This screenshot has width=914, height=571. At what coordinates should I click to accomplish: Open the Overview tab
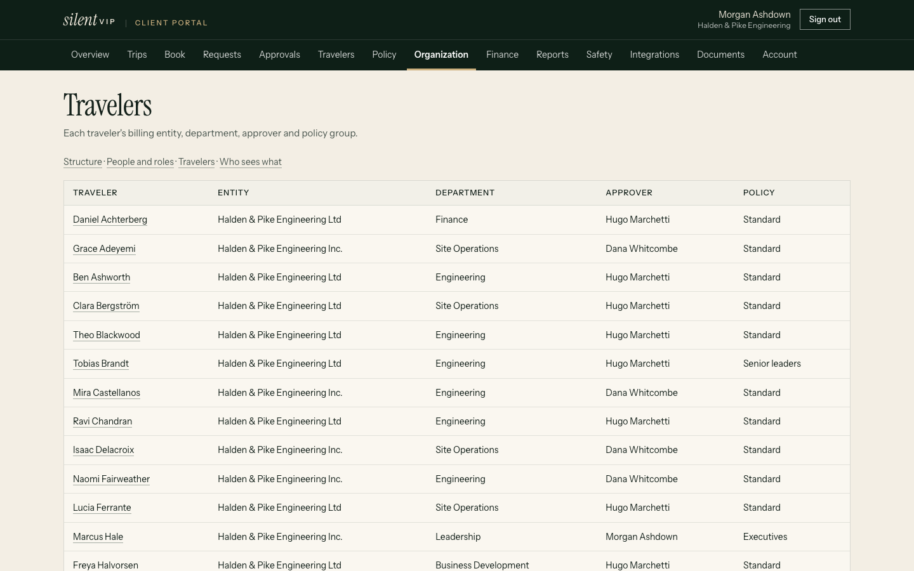[90, 55]
